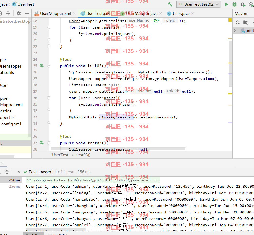Click the java segment in the navigation bar

[x=4, y=4]
